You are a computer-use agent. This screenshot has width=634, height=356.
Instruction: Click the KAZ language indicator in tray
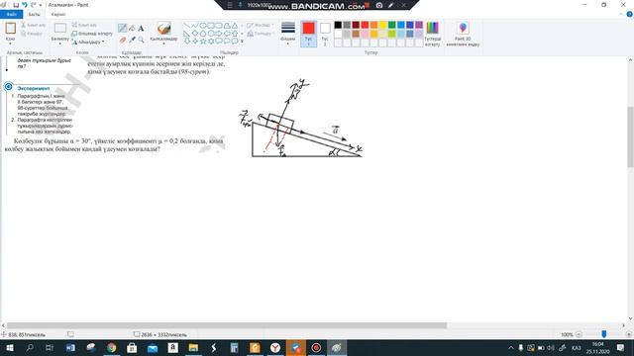click(x=577, y=347)
